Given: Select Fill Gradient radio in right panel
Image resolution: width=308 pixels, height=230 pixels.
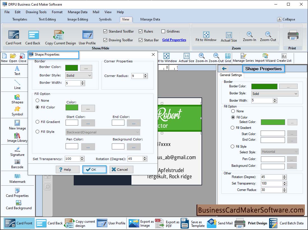Looking at the screenshot, I should 232,128.
